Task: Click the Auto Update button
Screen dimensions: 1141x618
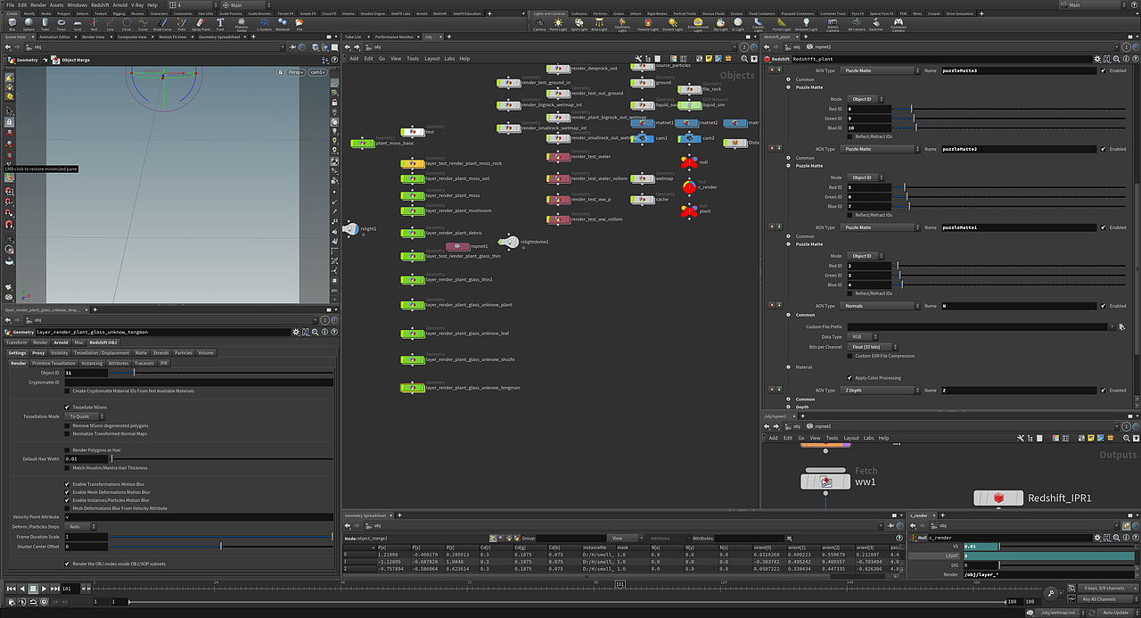Action: pyautogui.click(x=1114, y=613)
